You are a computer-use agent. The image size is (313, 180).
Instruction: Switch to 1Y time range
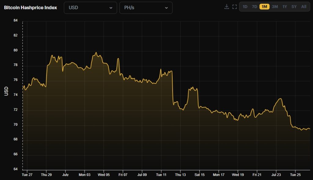tap(285, 7)
